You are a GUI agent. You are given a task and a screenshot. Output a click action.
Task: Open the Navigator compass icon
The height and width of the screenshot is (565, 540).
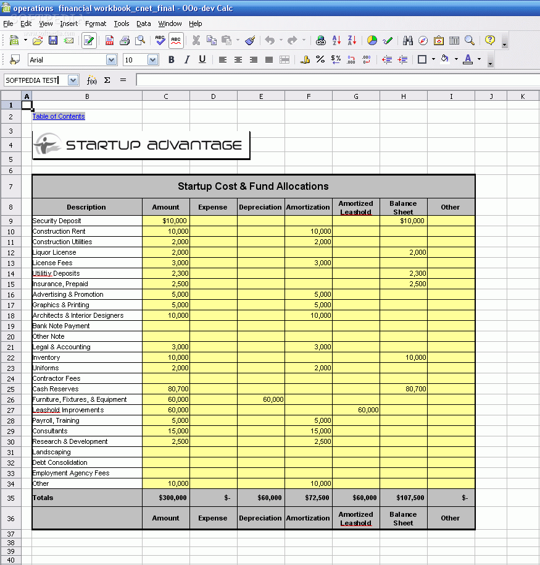pos(423,40)
